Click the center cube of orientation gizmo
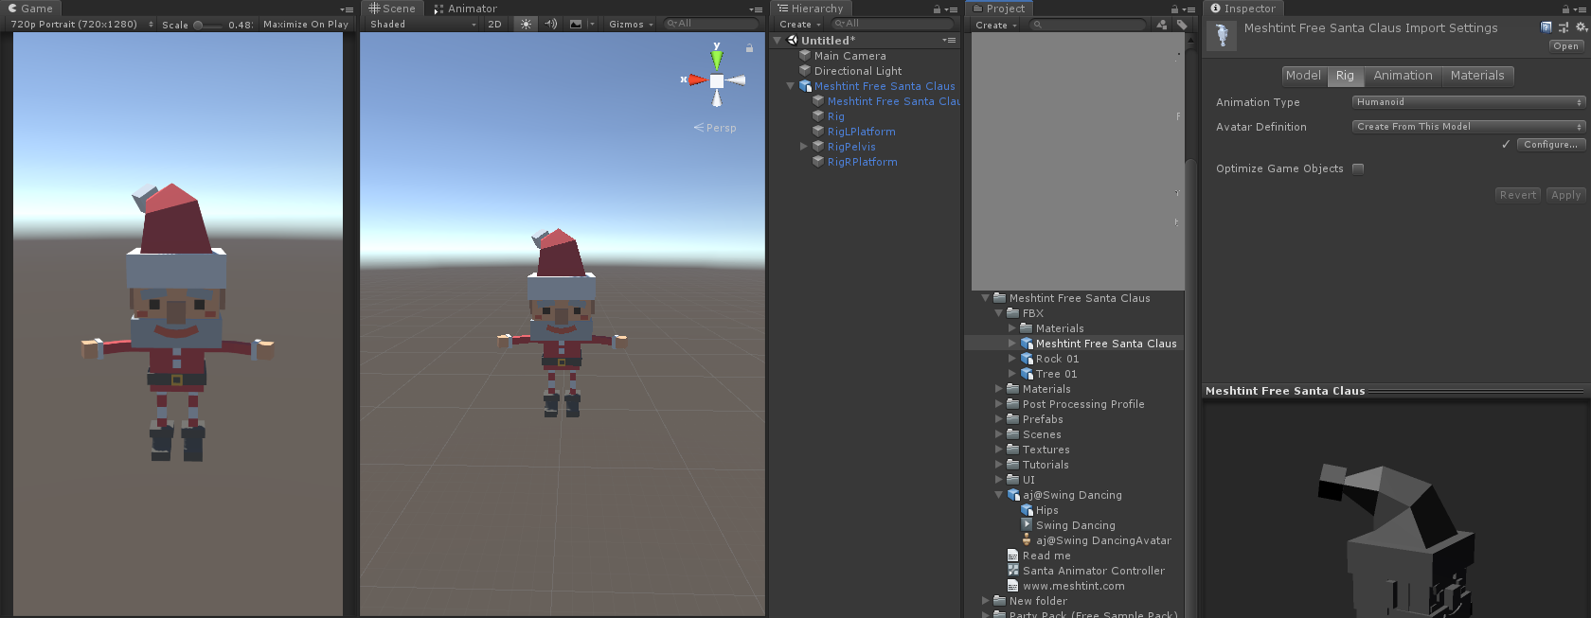 pos(717,81)
